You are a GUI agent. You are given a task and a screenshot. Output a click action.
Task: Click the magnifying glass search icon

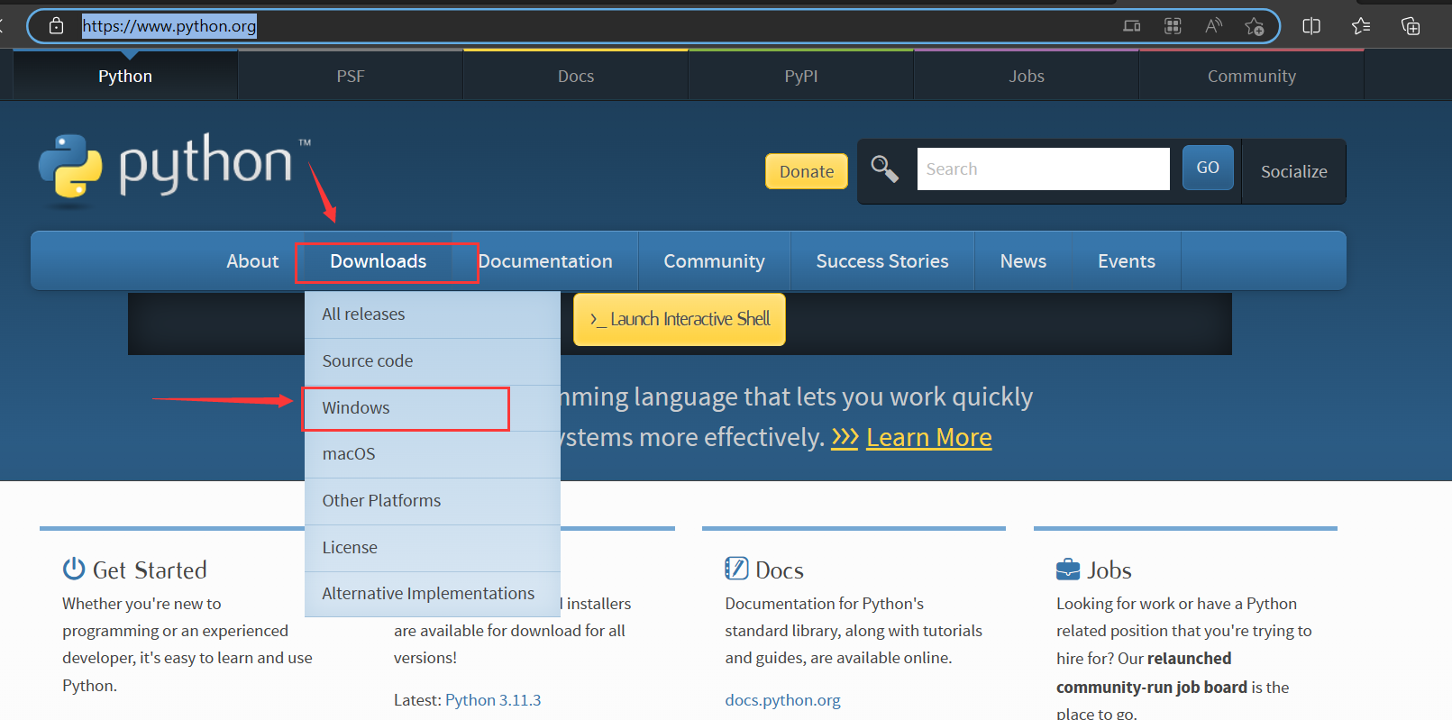[x=884, y=169]
